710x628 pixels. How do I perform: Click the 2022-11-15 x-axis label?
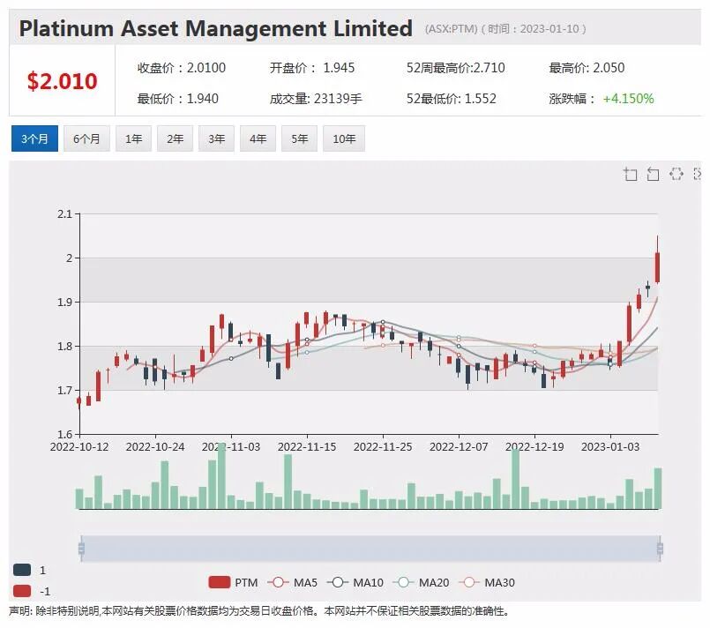[307, 447]
